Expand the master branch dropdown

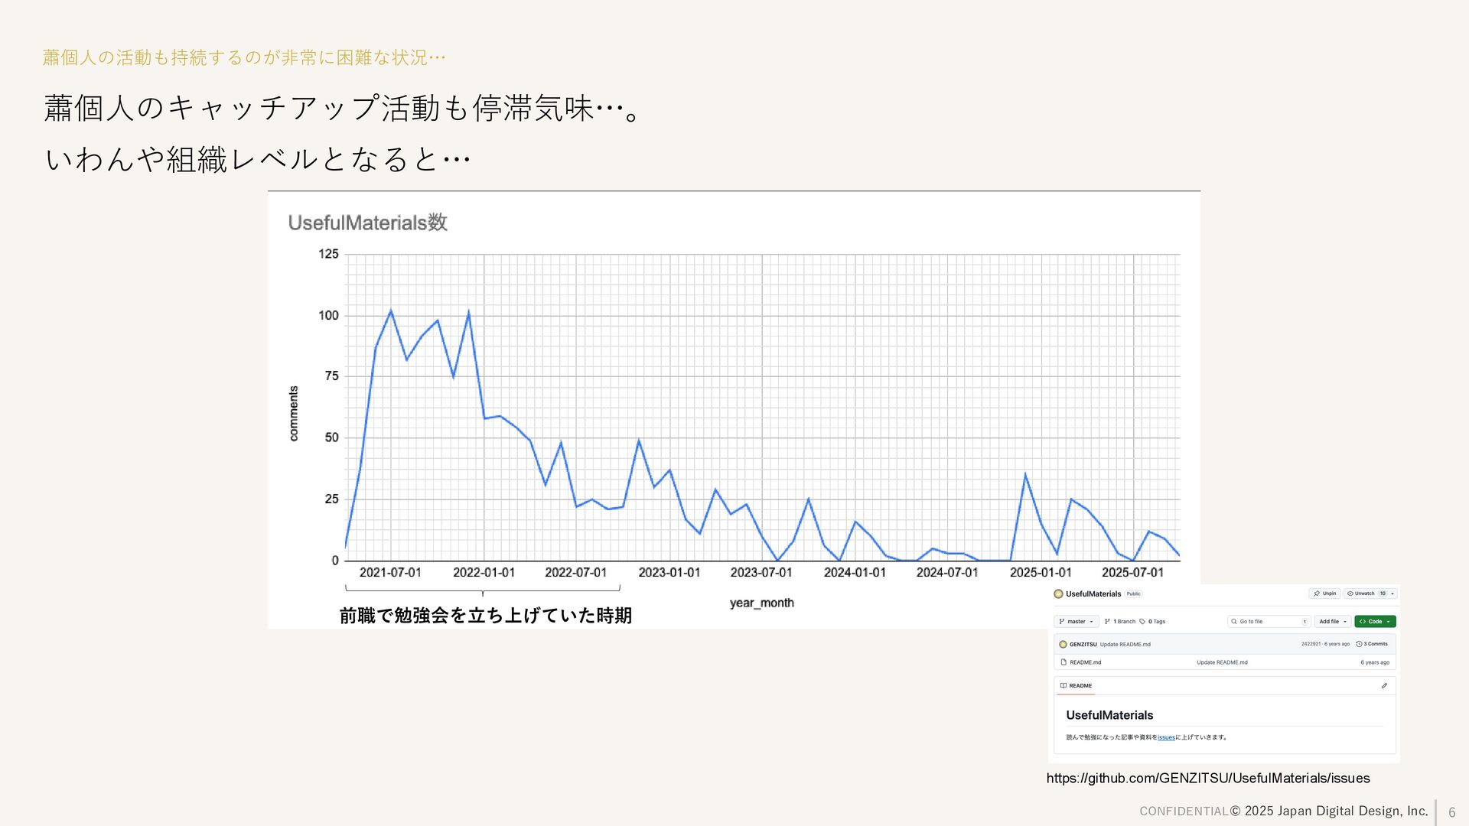(x=1076, y=622)
